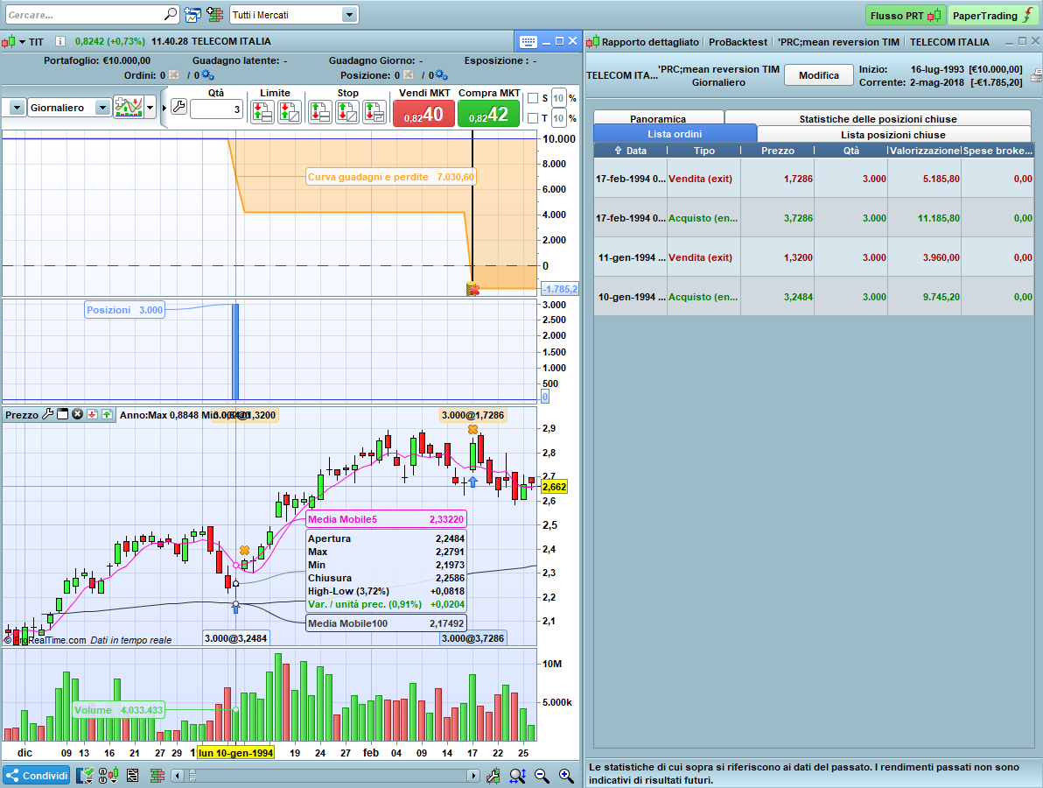Open trading settings wrench icon

178,107
